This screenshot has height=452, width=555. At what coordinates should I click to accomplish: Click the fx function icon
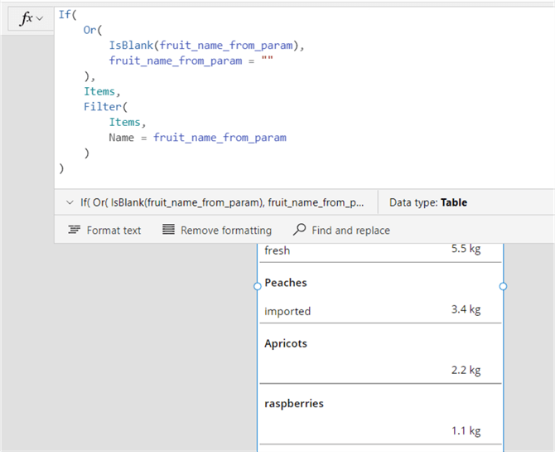[x=25, y=18]
